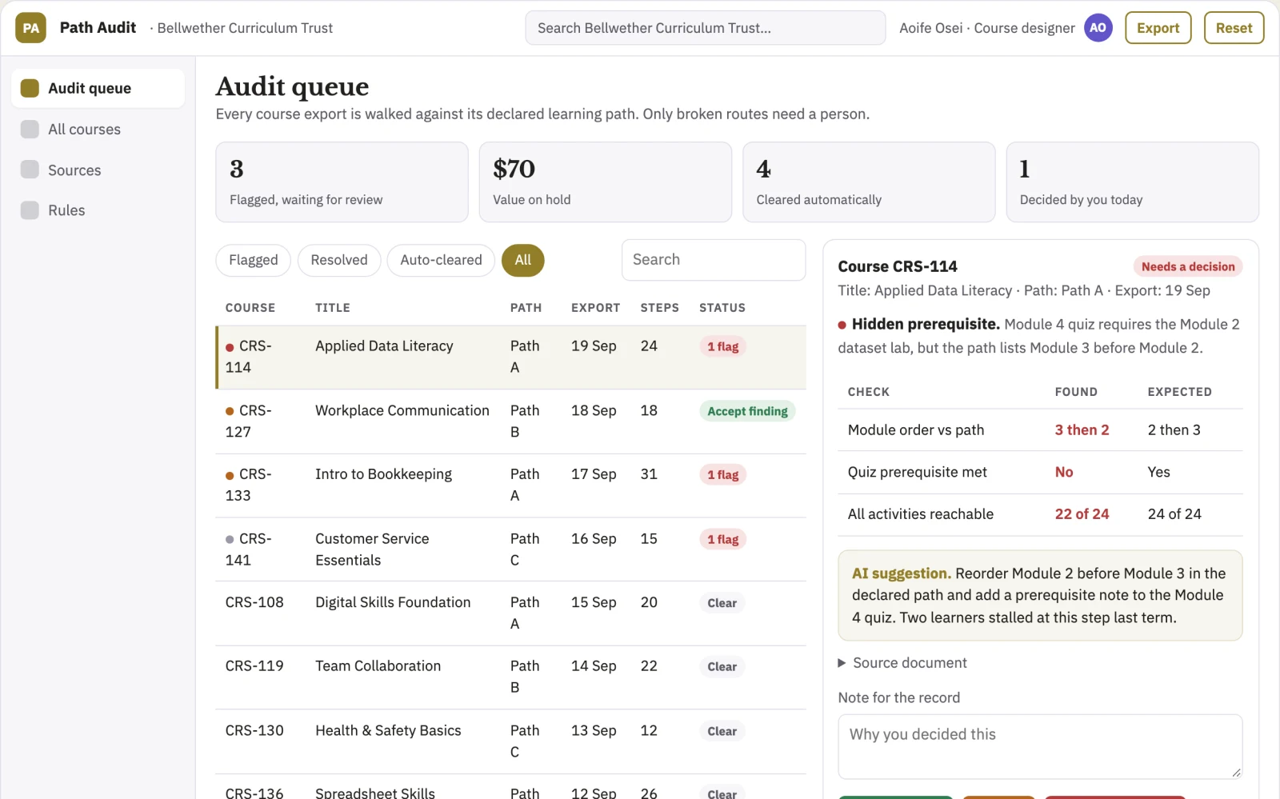Select the Workplace Communication row title
The image size is (1280, 799).
[402, 410]
